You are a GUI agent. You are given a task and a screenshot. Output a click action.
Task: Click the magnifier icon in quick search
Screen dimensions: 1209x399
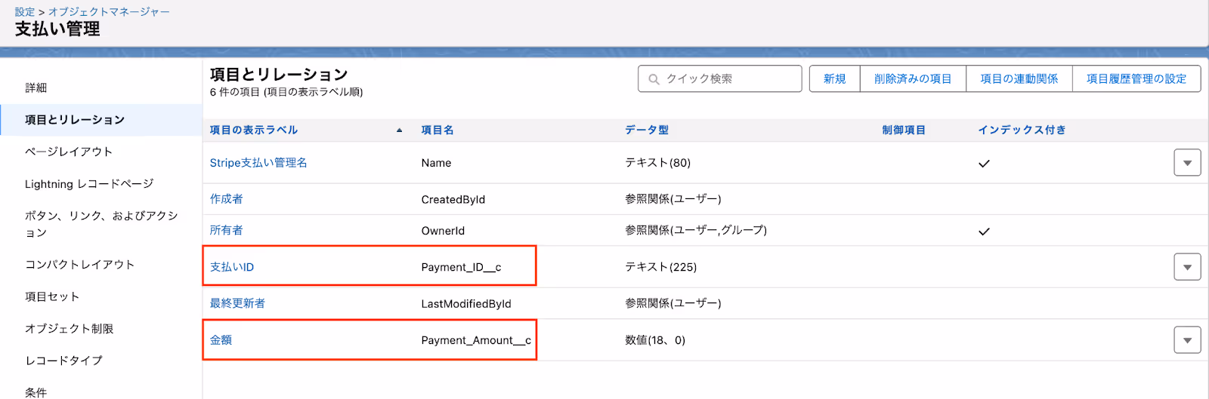654,79
